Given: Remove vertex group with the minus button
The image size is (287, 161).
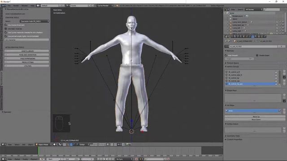Looking at the screenshot, I should 284,74.
